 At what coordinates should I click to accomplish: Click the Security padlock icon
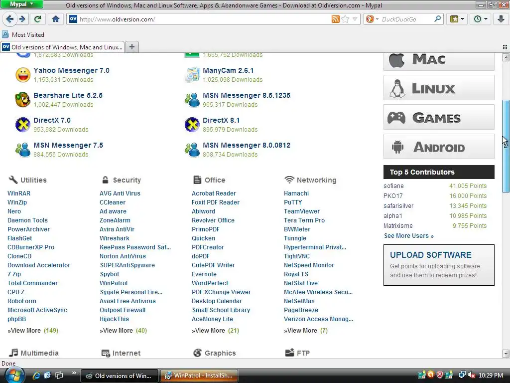click(105, 180)
